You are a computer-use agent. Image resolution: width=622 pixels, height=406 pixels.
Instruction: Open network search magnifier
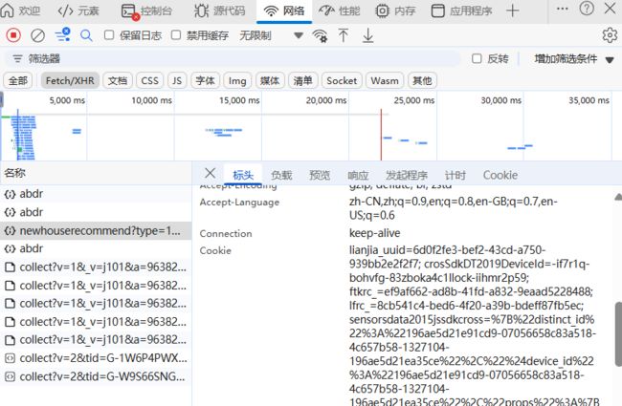point(86,35)
